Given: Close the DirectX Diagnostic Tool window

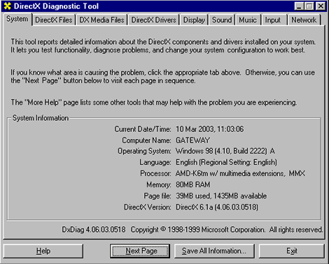Looking at the screenshot, I should click(321, 6).
